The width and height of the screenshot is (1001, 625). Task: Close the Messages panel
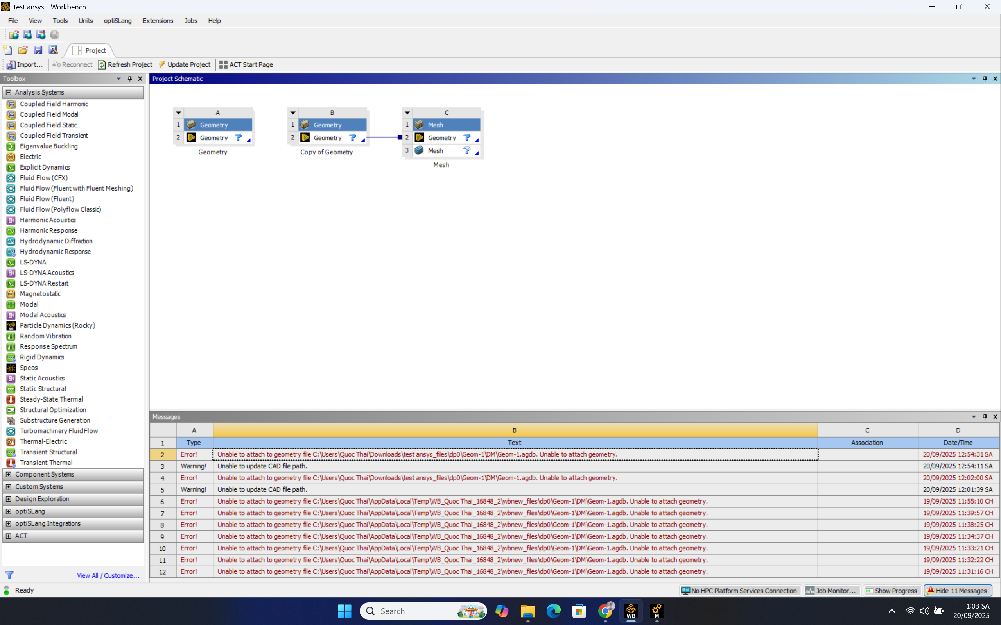point(995,417)
